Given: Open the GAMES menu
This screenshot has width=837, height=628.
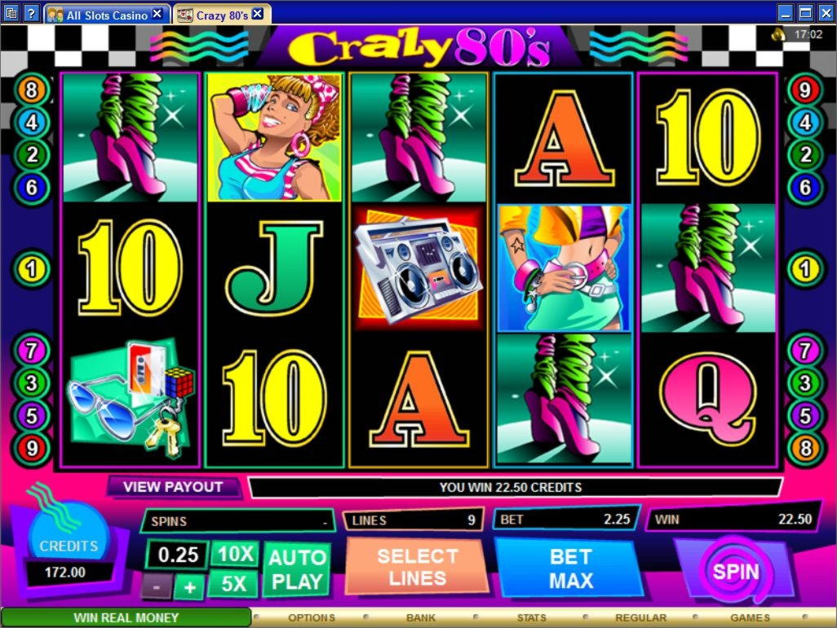Looking at the screenshot, I should [x=750, y=617].
